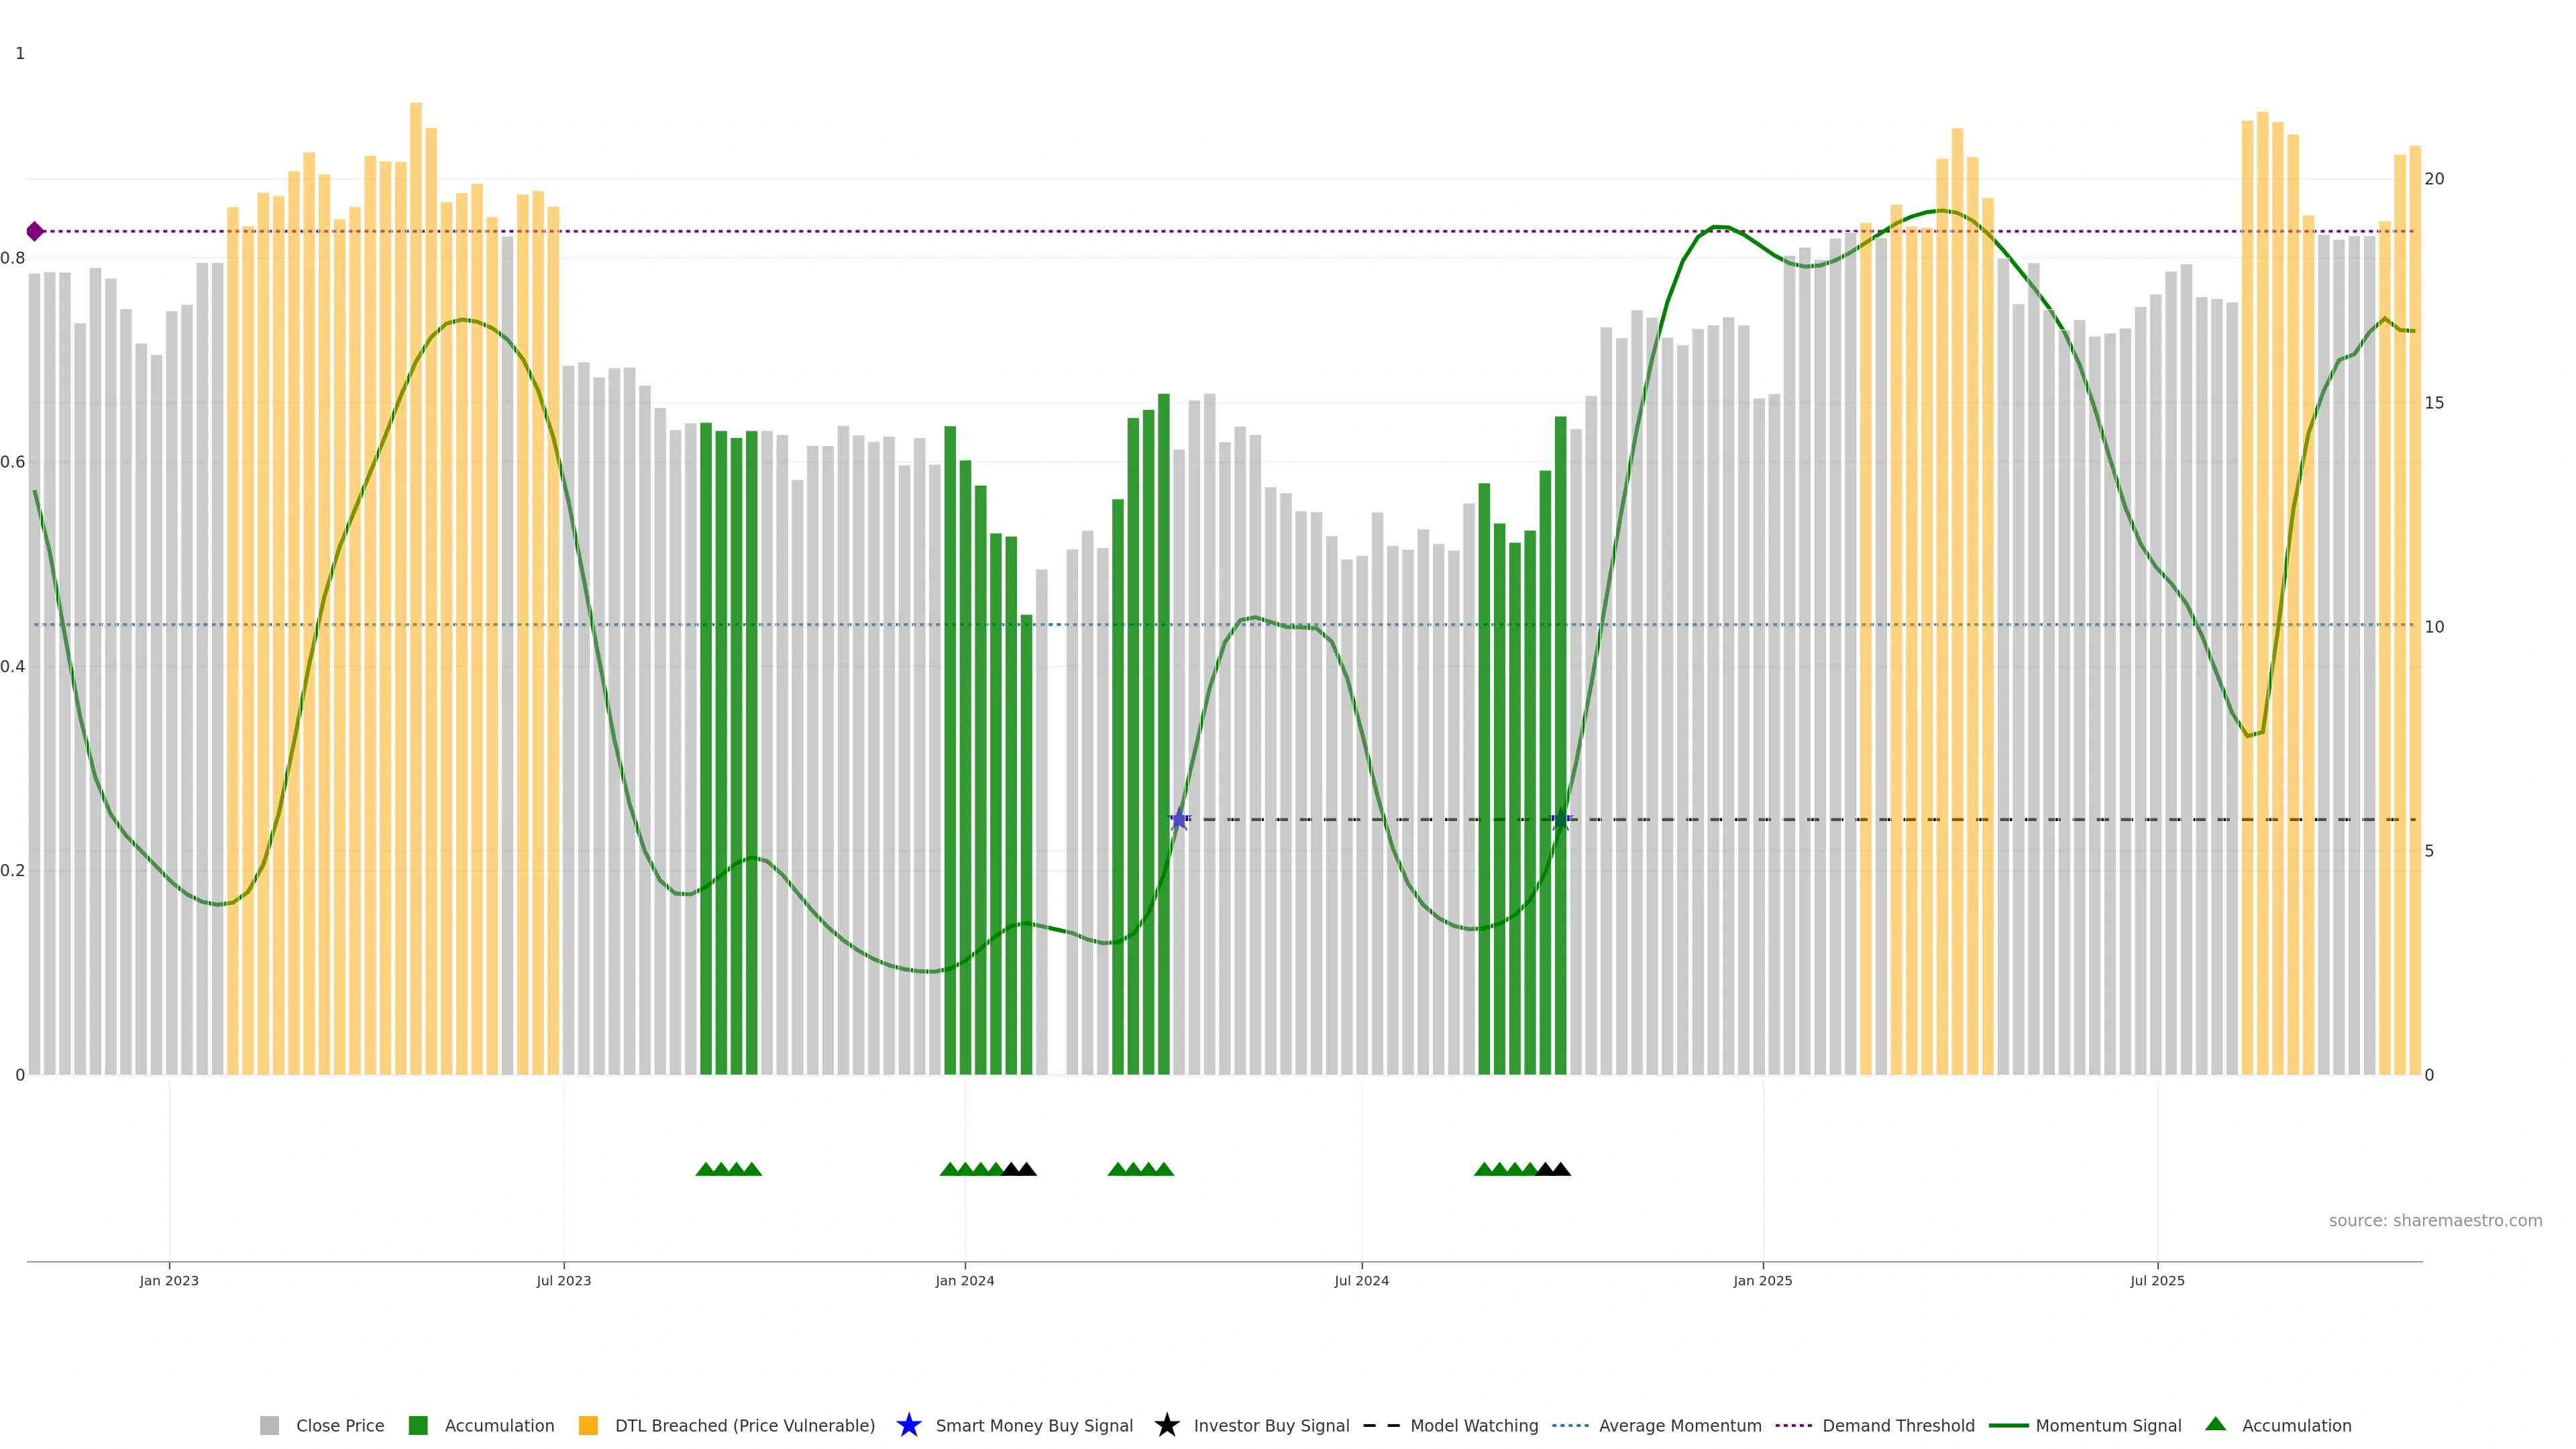The width and height of the screenshot is (2576, 1449).
Task: Click the blue star icon in legend
Action: 908,1425
